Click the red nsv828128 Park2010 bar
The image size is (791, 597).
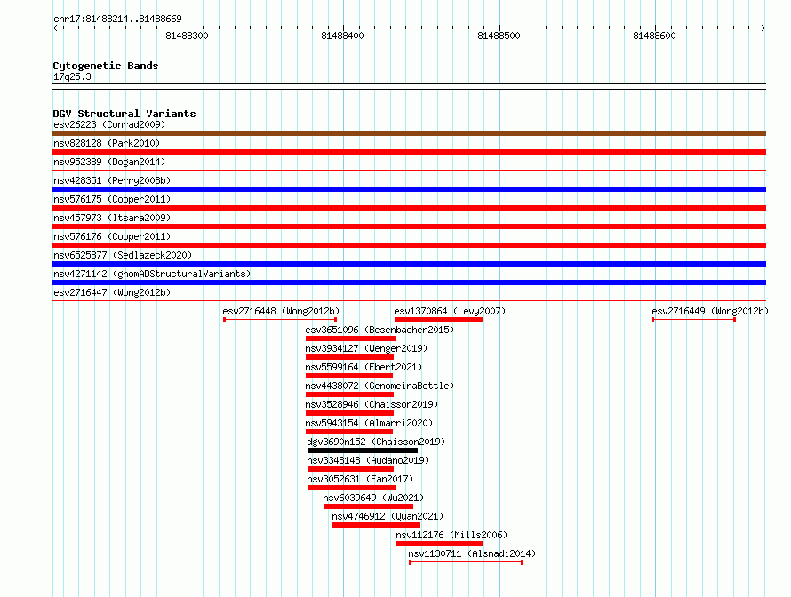pos(409,152)
